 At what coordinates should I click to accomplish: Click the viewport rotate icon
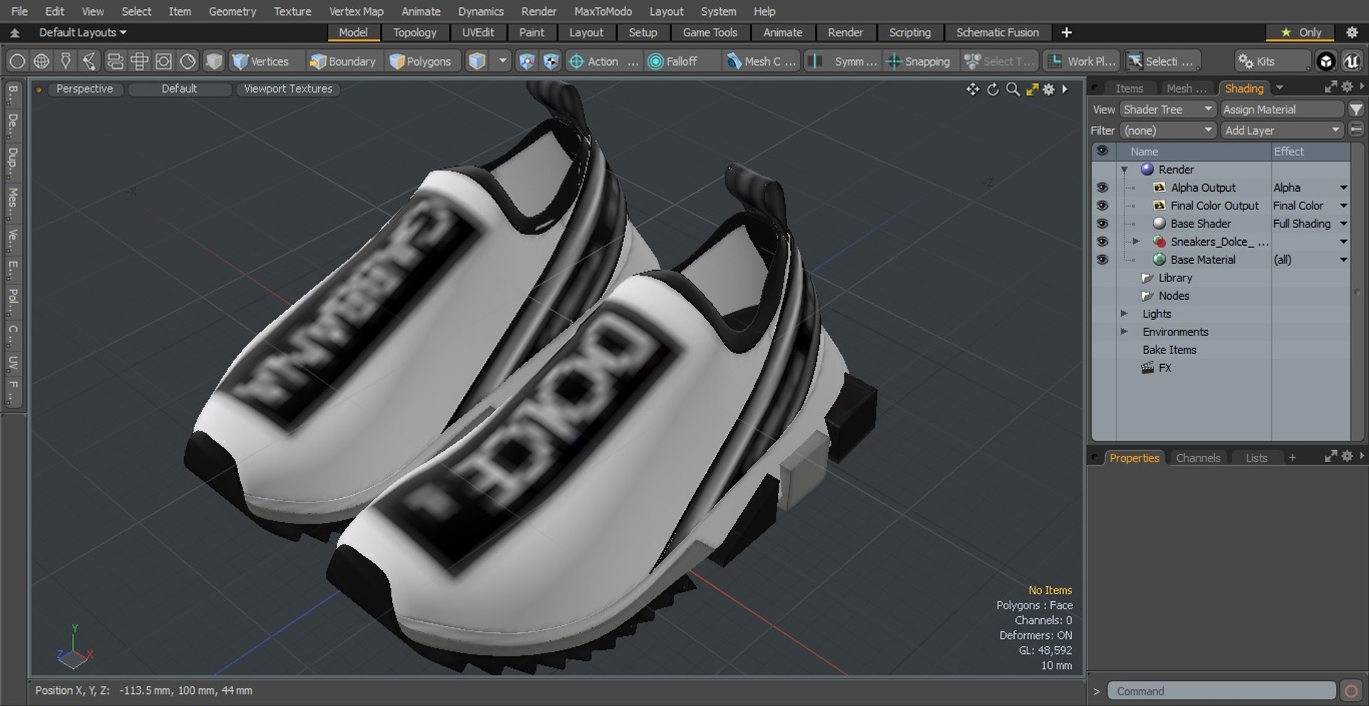pyautogui.click(x=993, y=89)
